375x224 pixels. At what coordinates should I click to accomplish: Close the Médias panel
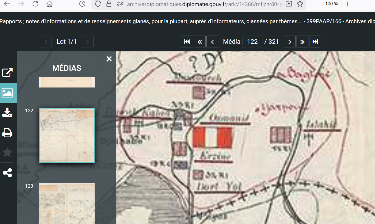point(109,59)
